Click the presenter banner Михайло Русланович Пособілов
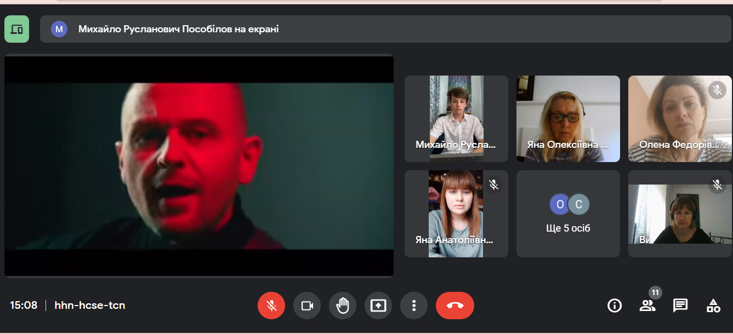This screenshot has width=733, height=334. coord(178,29)
